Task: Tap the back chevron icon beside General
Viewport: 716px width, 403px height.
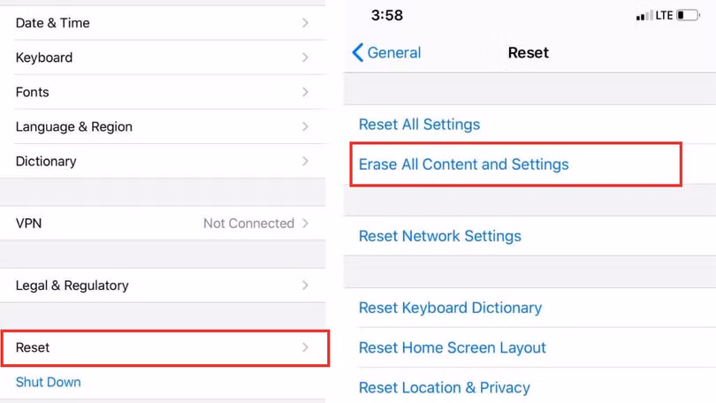Action: tap(358, 53)
